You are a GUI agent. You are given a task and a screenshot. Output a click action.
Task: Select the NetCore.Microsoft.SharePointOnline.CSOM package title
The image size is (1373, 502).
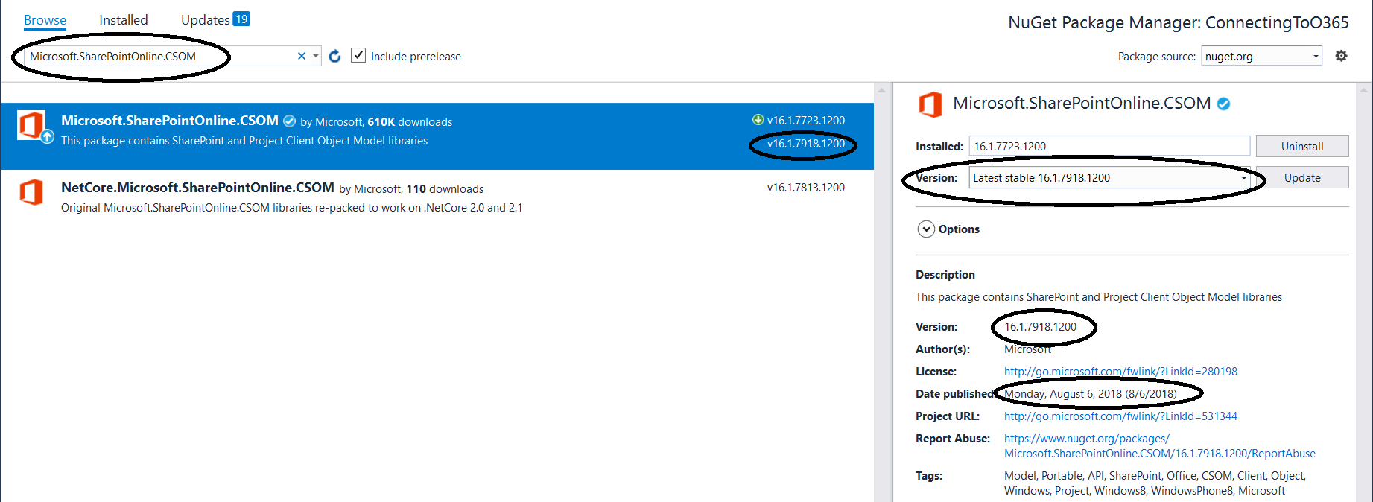[197, 188]
